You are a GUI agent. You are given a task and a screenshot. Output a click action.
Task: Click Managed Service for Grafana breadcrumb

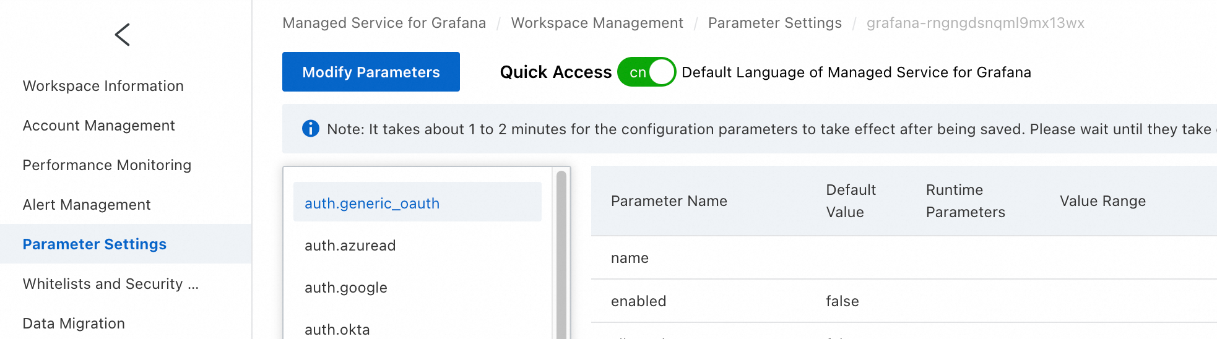pyautogui.click(x=384, y=23)
